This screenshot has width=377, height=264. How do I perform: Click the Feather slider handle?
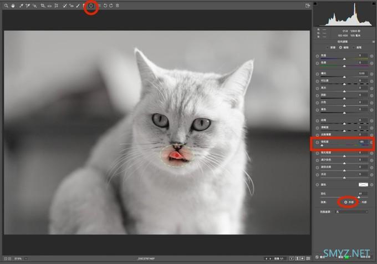coord(359,197)
